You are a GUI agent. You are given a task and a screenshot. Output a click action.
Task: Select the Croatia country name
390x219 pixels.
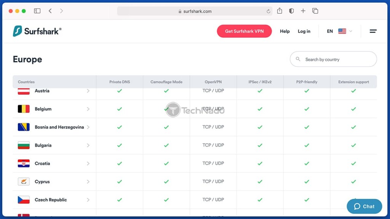(42, 163)
